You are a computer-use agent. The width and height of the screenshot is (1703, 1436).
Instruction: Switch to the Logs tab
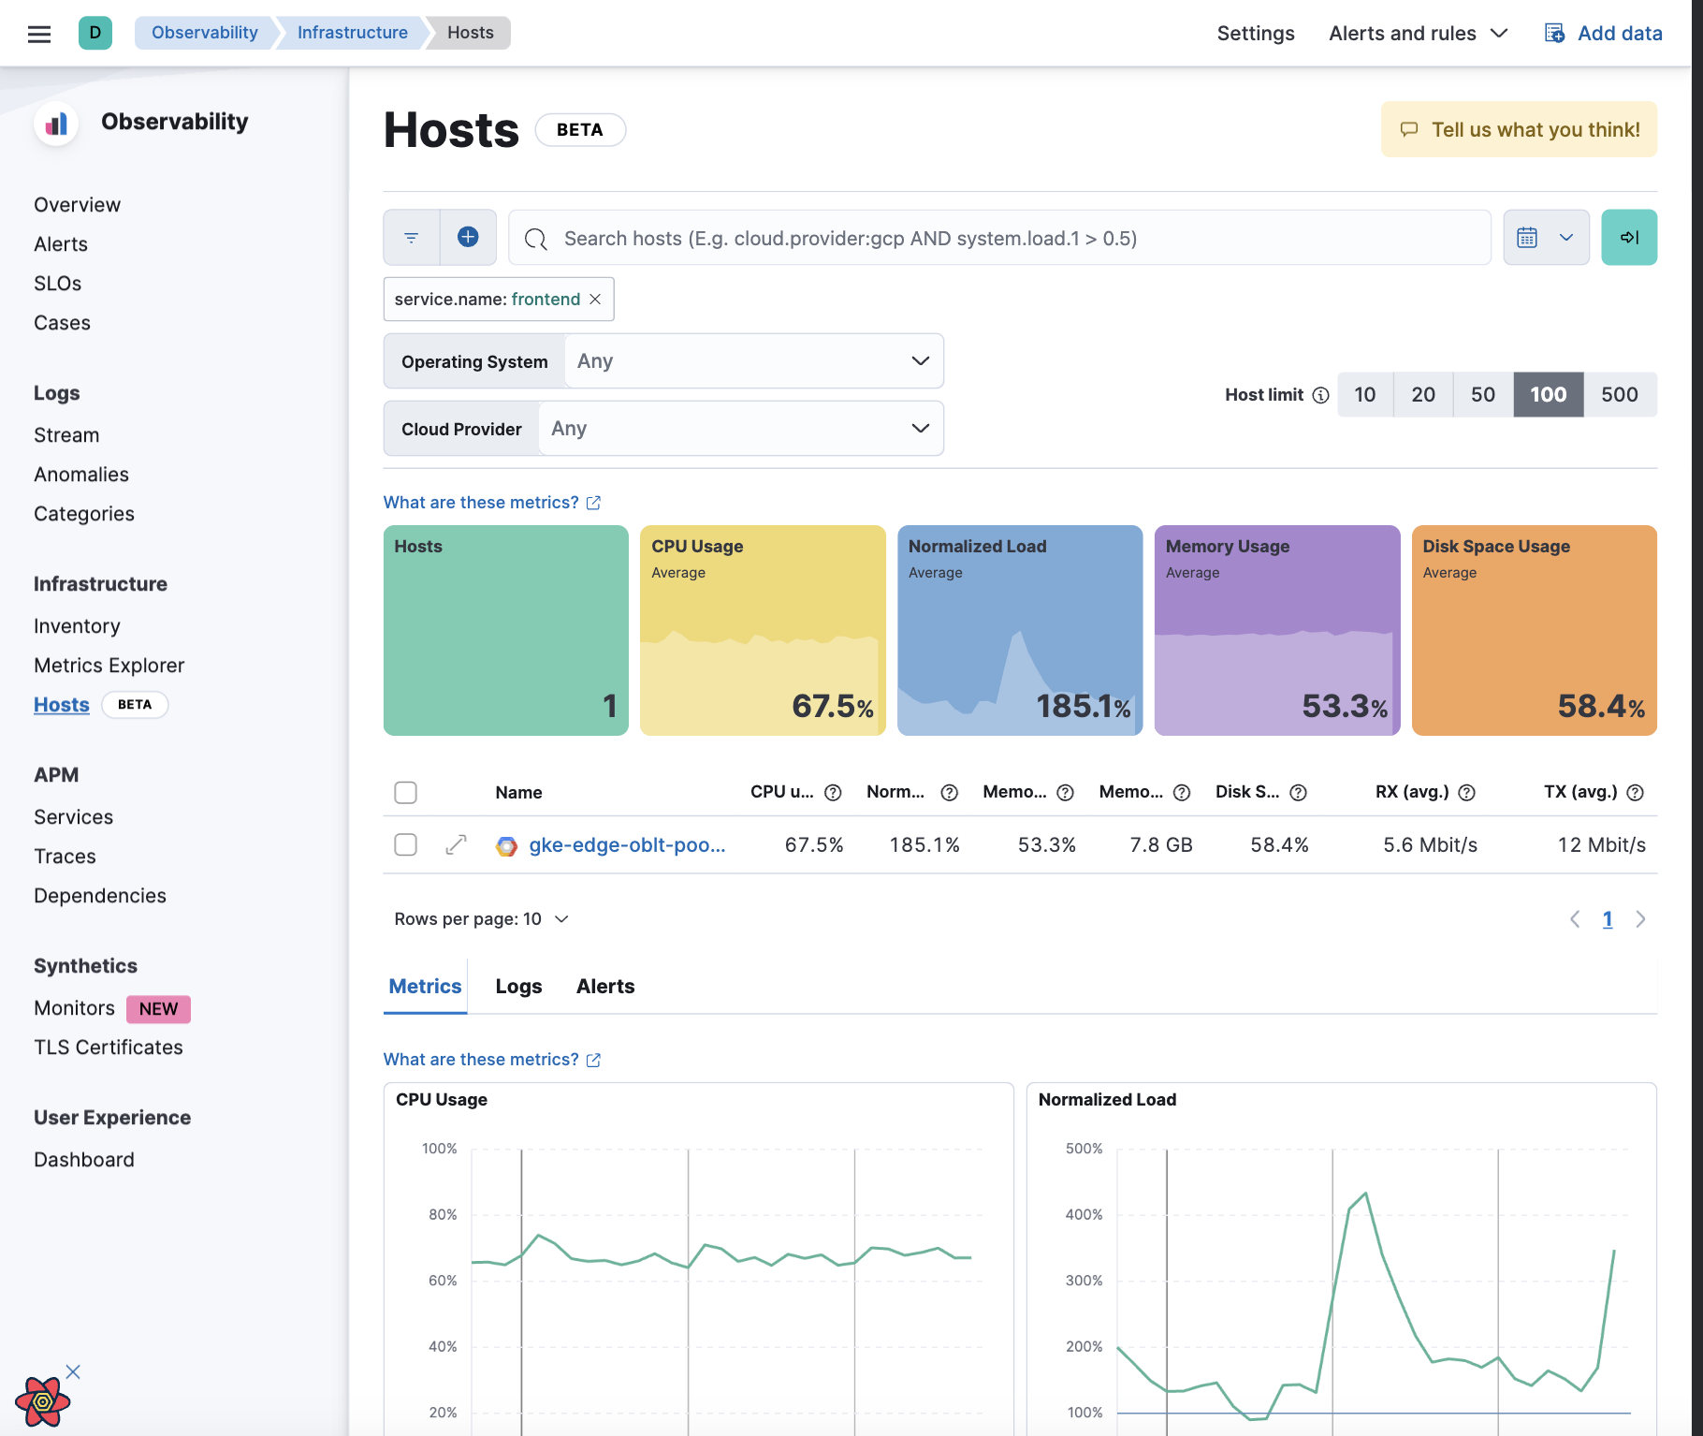518,987
